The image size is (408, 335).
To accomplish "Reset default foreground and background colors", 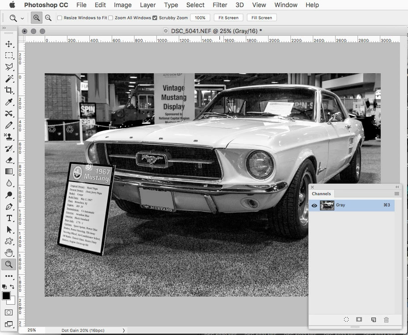I will click(4, 287).
